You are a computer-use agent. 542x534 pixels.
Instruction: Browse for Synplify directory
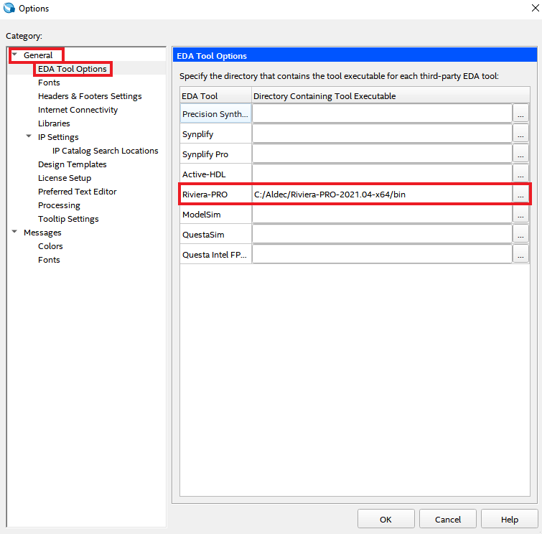coord(520,133)
